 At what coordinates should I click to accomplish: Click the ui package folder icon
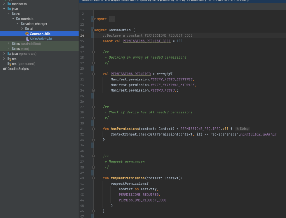[27, 29]
